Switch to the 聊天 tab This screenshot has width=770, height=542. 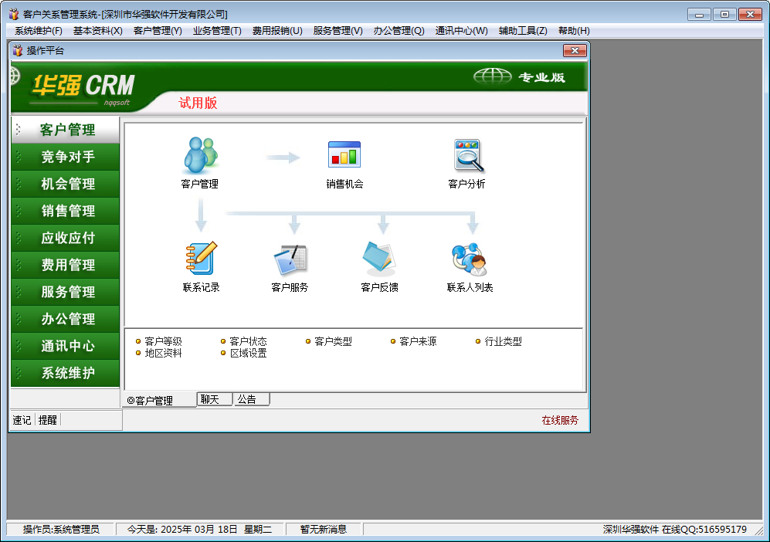215,399
